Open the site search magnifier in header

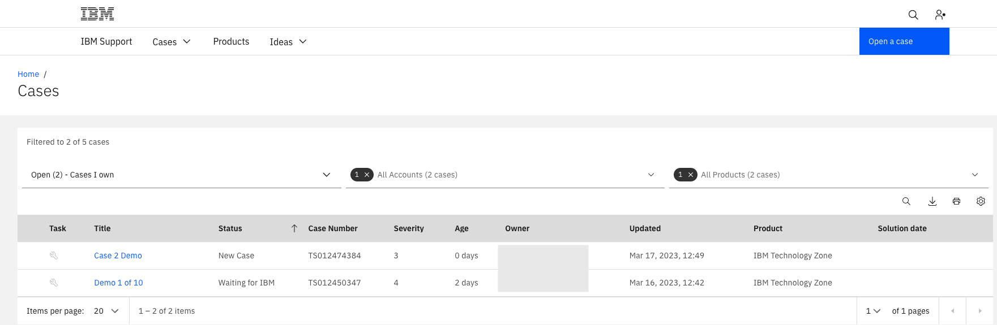[913, 15]
